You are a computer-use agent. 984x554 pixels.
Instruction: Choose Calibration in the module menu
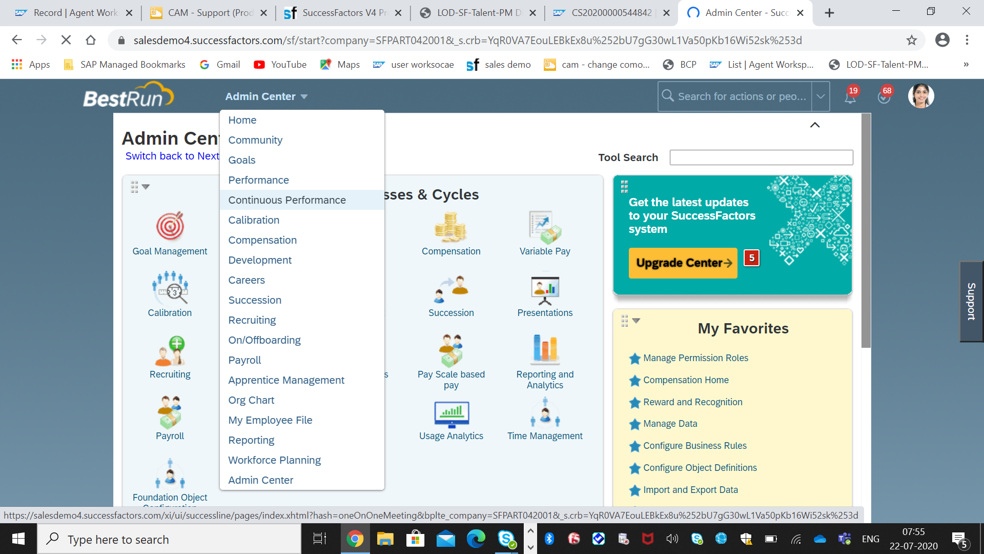pyautogui.click(x=302, y=220)
